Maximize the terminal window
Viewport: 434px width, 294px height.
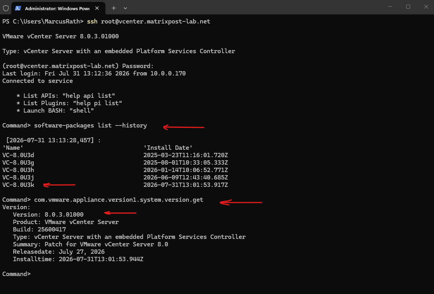click(408, 7)
